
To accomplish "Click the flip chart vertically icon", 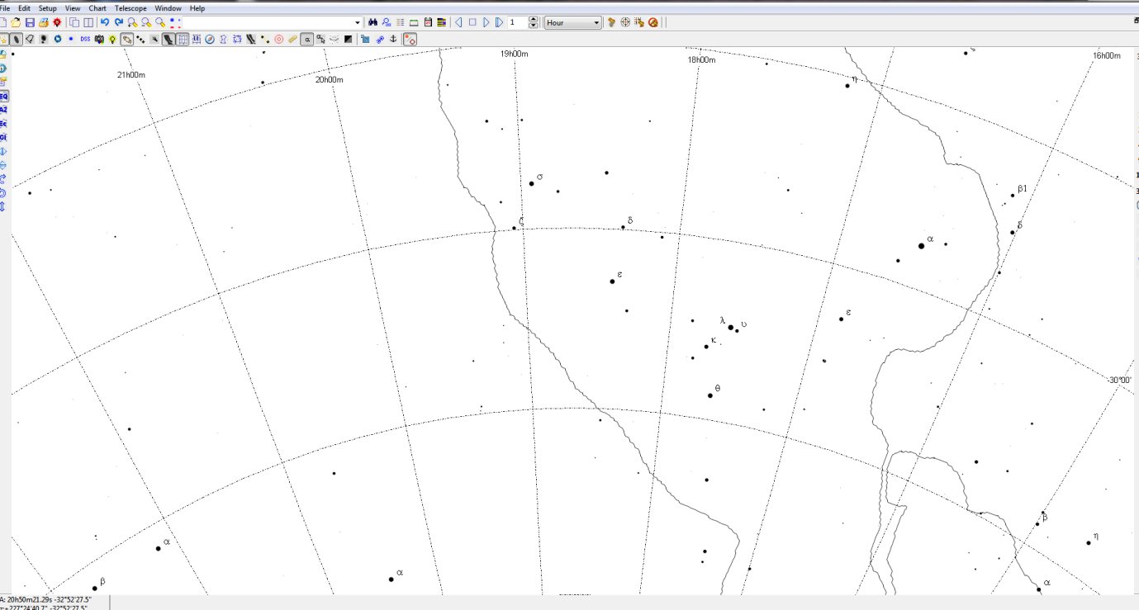I will click(x=3, y=165).
